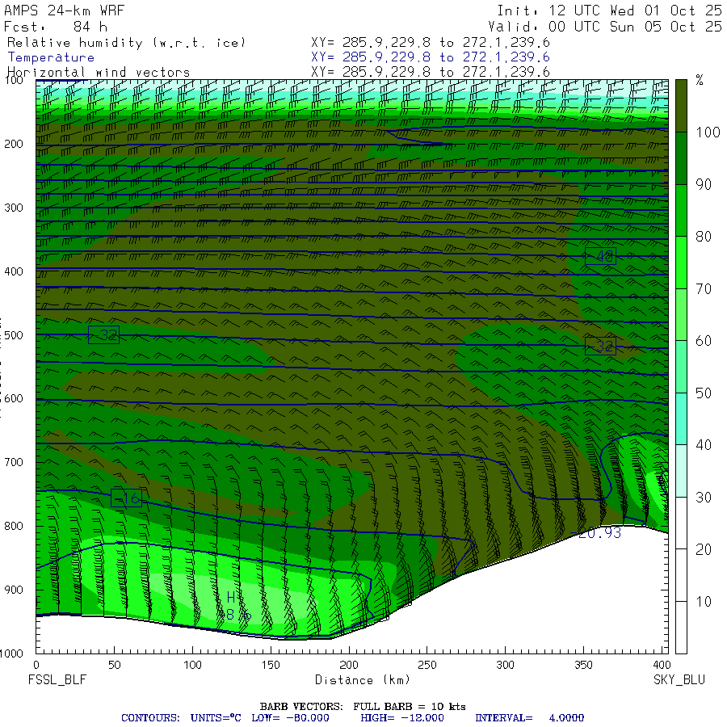Click the 'FSSL_BLF' endpoint label

57,679
